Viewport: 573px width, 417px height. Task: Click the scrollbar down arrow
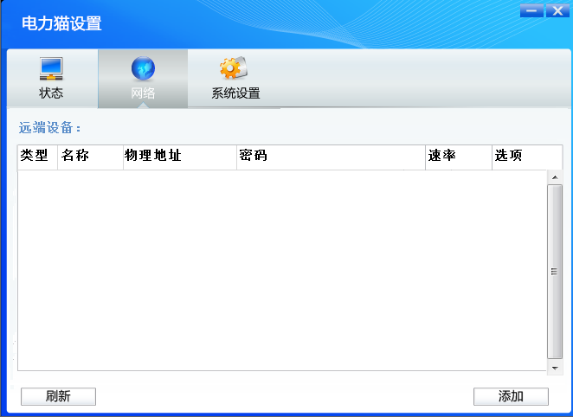(555, 368)
